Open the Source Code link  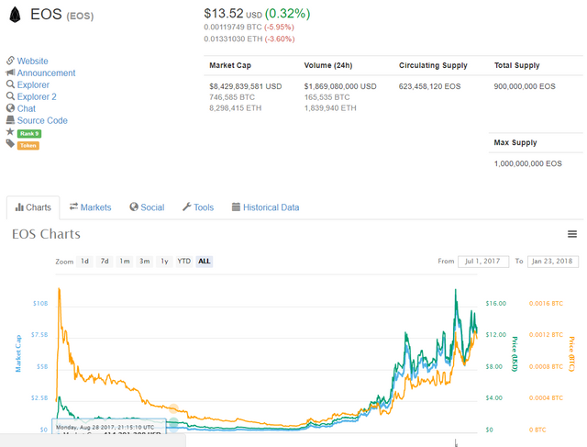pyautogui.click(x=42, y=120)
